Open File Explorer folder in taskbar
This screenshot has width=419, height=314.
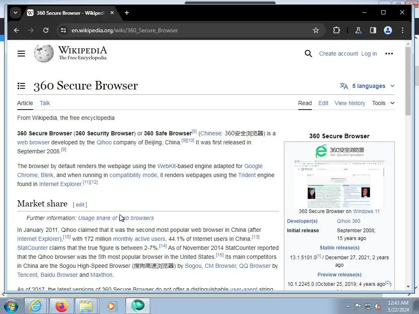[86, 306]
